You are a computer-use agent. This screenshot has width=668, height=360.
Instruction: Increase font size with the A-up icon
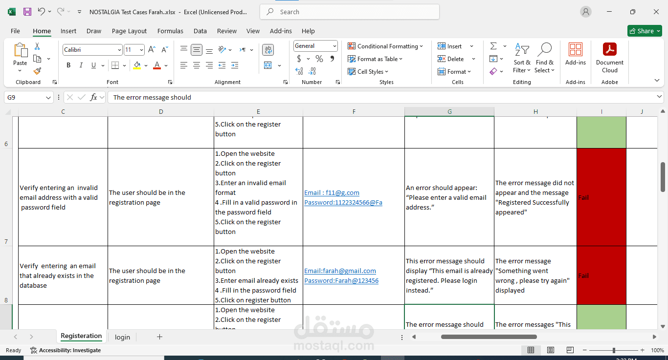point(152,50)
